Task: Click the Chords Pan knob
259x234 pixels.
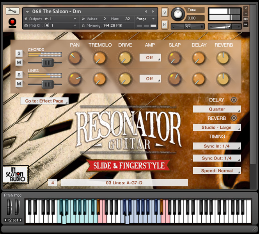Action: tap(75, 58)
